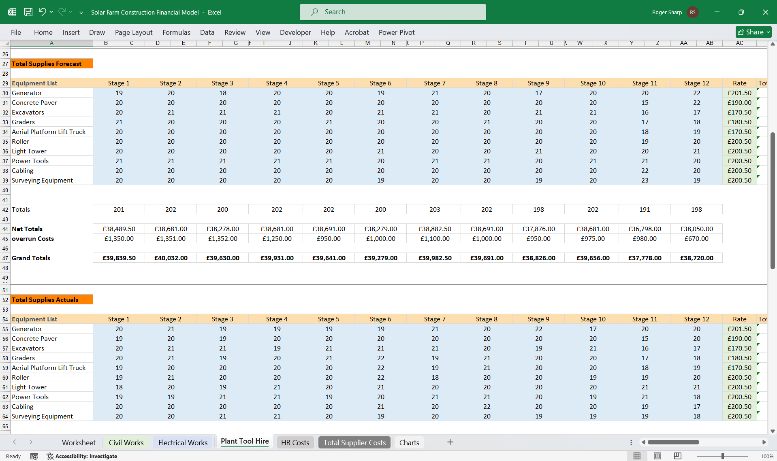777x461 pixels.
Task: Click the horizontal scrollbar thumb
Action: [x=673, y=442]
